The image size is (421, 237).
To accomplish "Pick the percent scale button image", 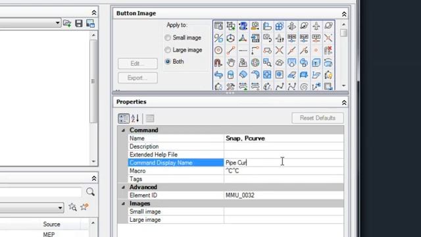I will (x=218, y=38).
